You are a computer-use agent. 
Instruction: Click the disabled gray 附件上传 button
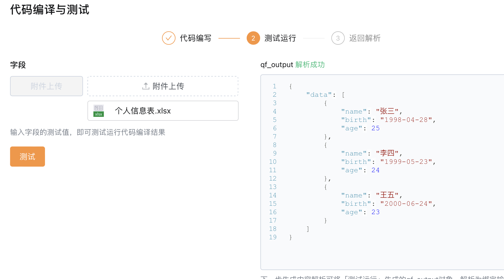pos(46,86)
